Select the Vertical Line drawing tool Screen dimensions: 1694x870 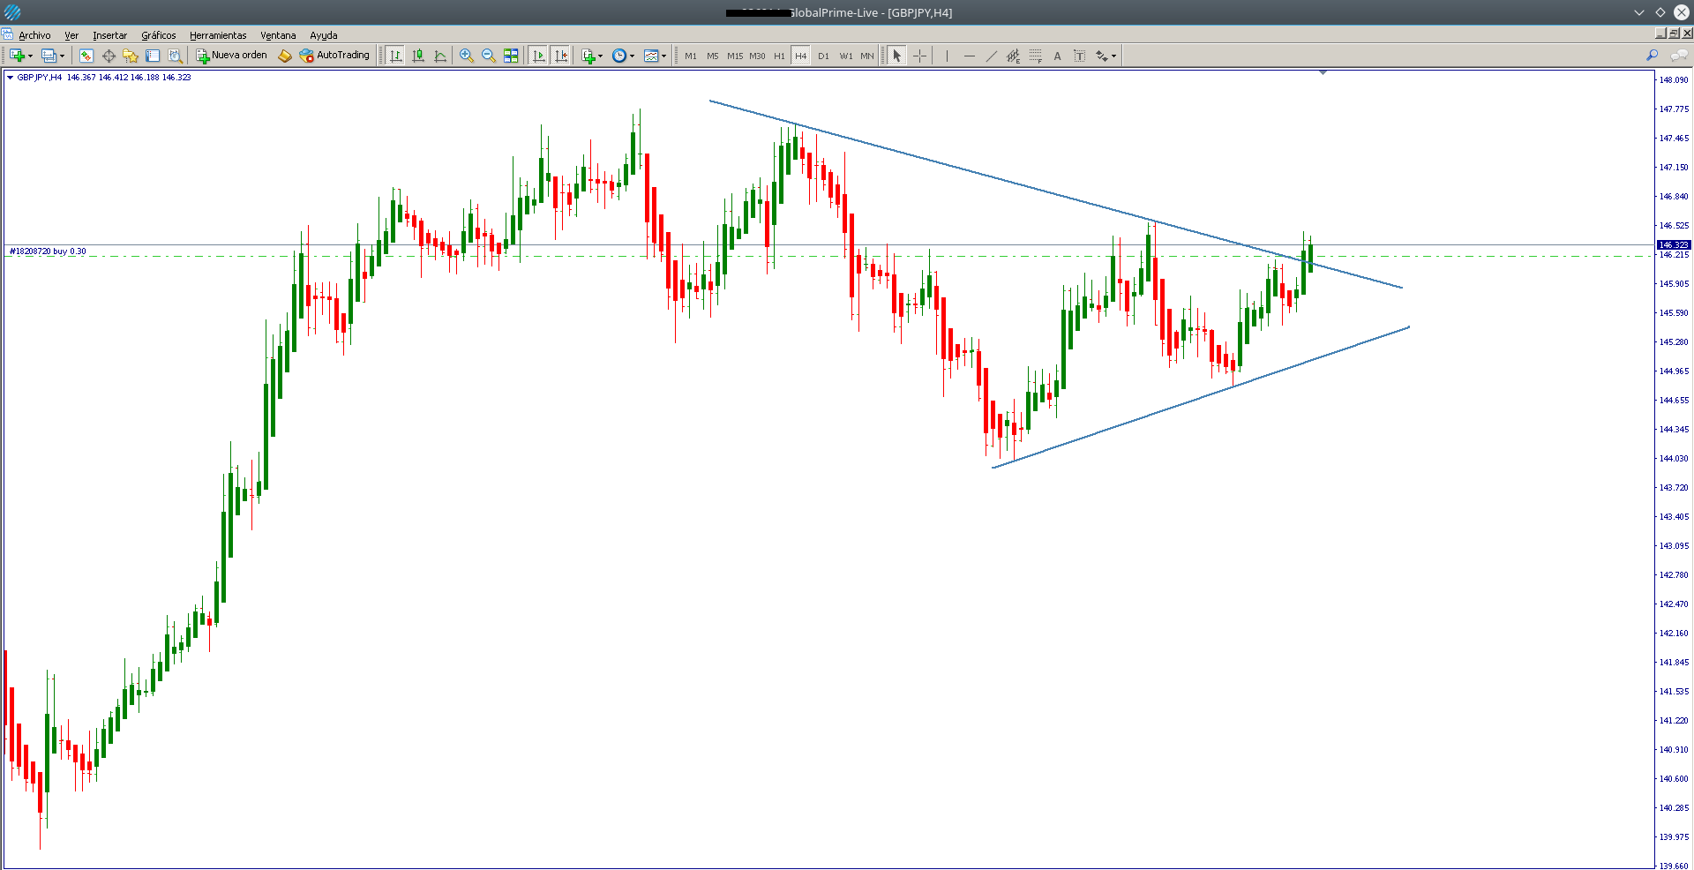coord(947,56)
